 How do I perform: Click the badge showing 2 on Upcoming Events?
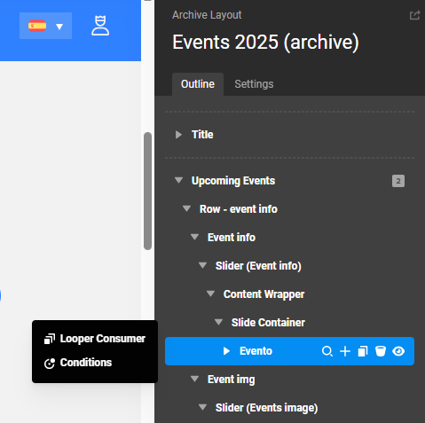398,181
